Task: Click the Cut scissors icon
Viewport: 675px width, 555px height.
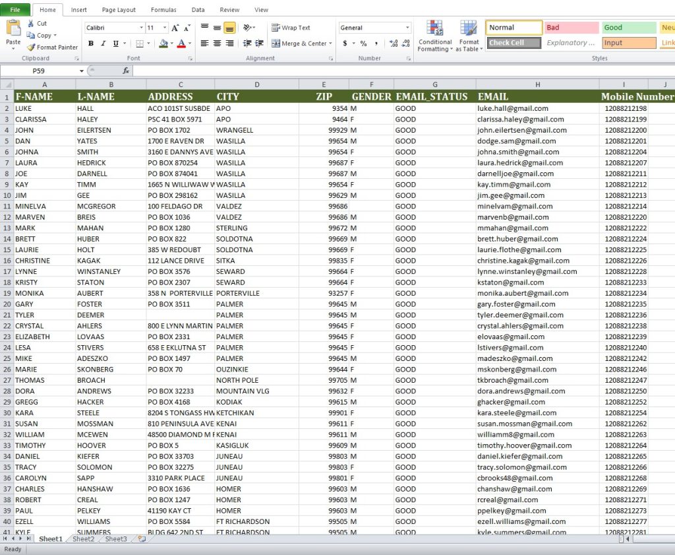Action: coord(30,23)
